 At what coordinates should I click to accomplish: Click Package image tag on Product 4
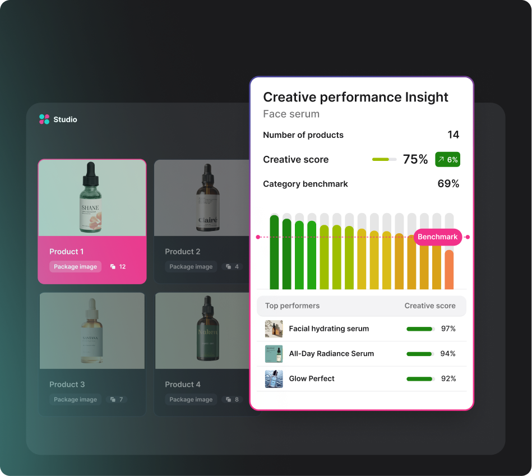coord(191,400)
